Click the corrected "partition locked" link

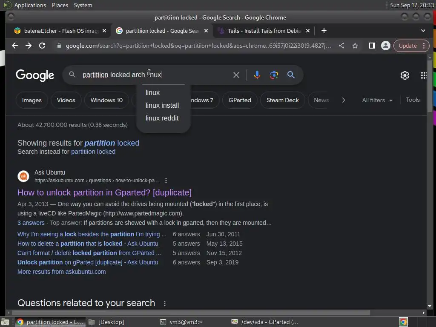pos(112,143)
